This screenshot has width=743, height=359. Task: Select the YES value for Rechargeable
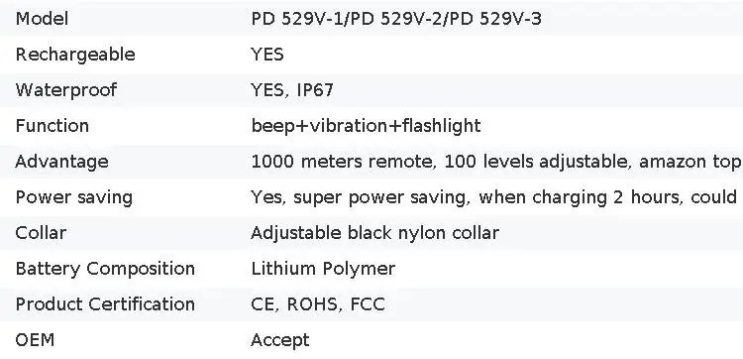[x=267, y=55]
